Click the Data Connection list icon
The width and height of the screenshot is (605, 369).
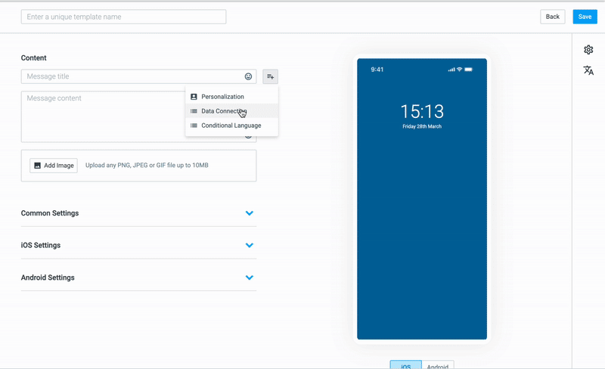click(x=194, y=111)
